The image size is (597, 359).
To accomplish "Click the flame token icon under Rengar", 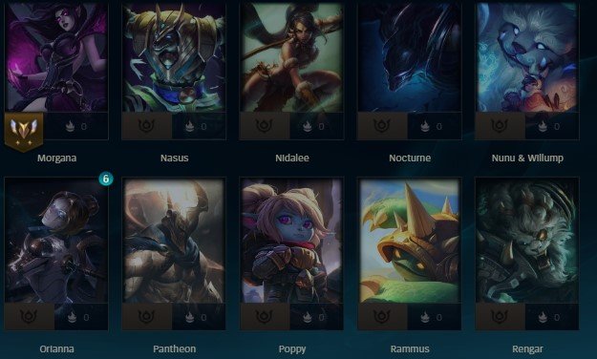I will coord(543,317).
